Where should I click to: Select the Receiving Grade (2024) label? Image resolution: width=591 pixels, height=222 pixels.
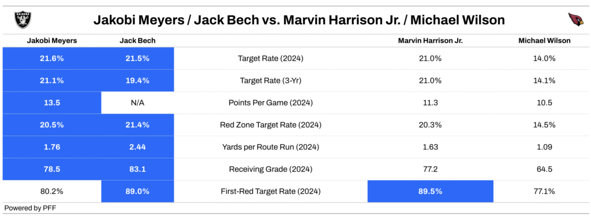click(271, 170)
